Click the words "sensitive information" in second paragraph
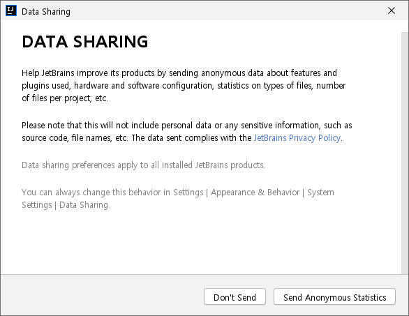 (280, 126)
